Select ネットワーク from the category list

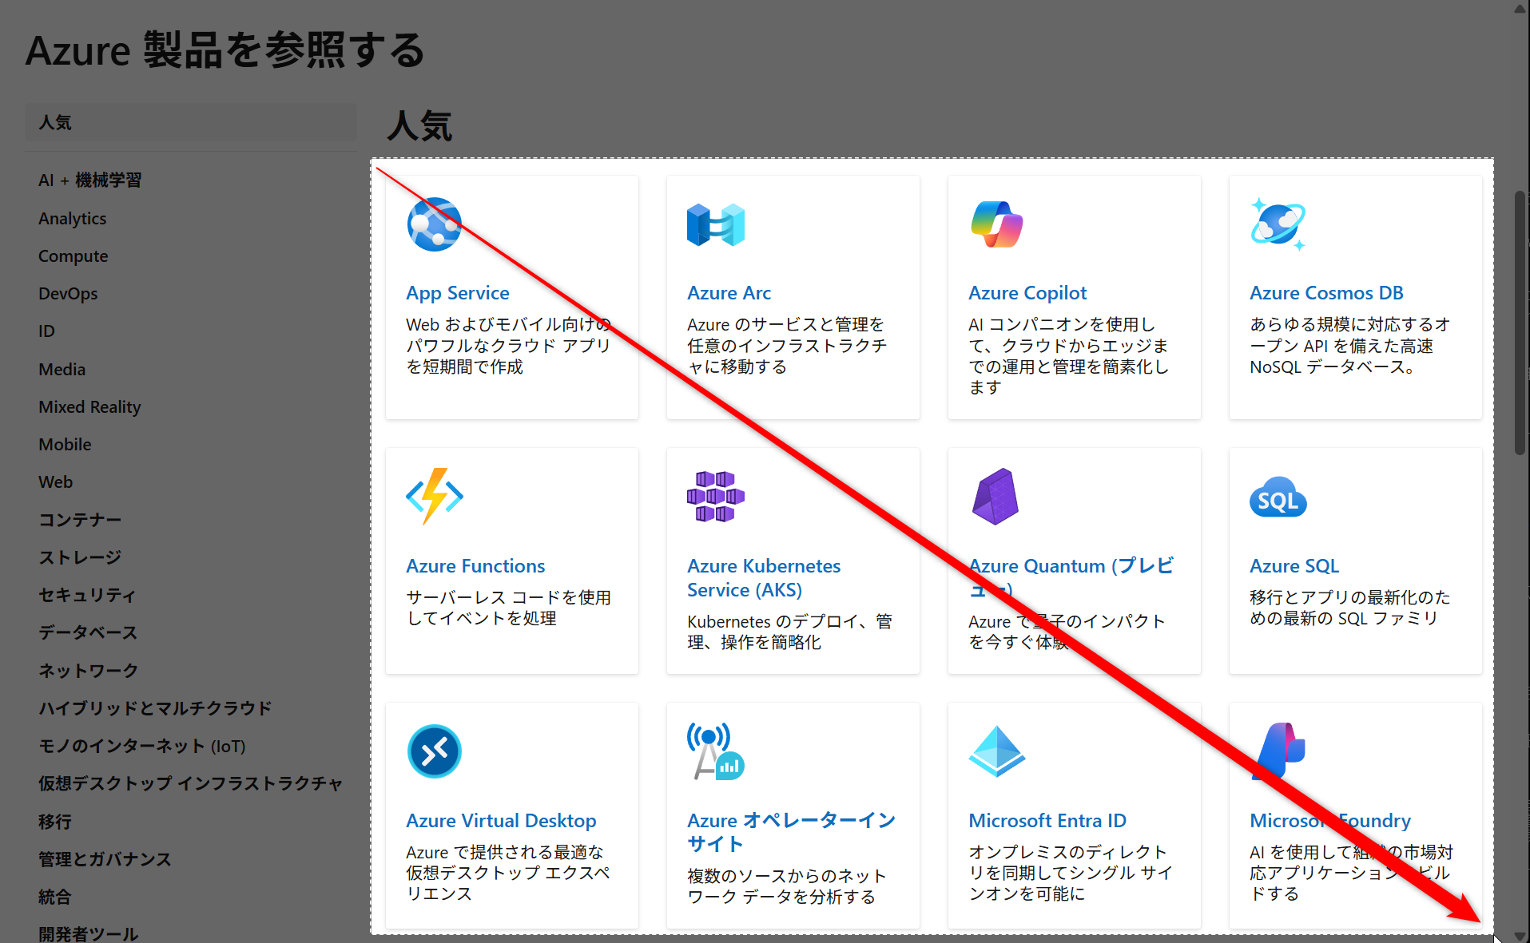coord(88,671)
